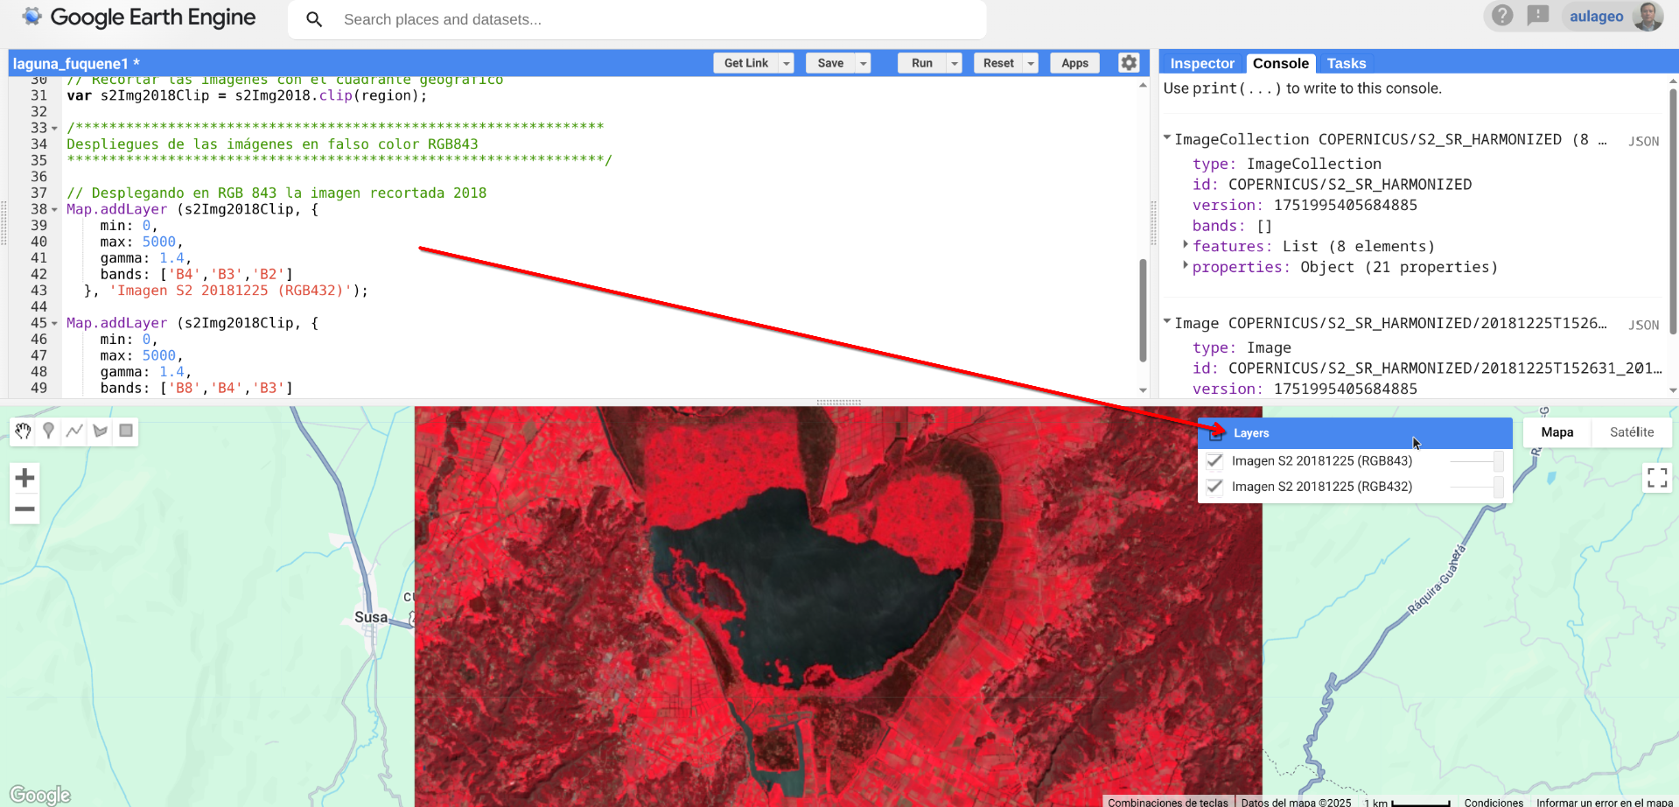Select the draw line tool

click(x=74, y=431)
